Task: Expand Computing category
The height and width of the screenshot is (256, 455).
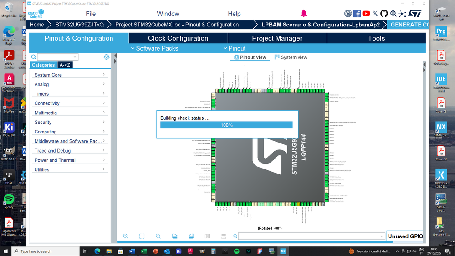Action: [x=70, y=132]
